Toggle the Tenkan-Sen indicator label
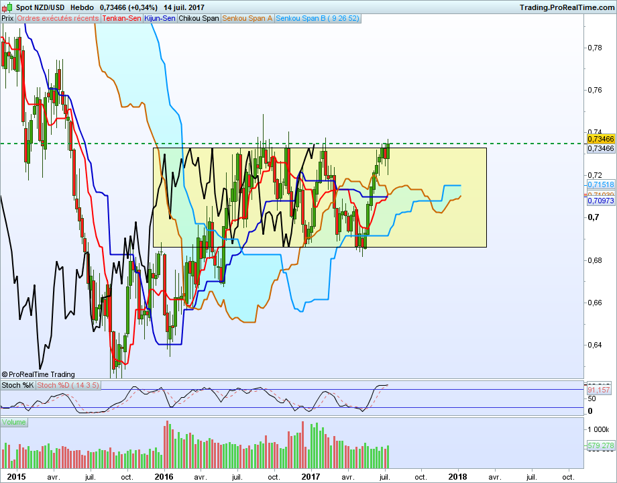Viewport: 617px width, 483px height. point(121,19)
